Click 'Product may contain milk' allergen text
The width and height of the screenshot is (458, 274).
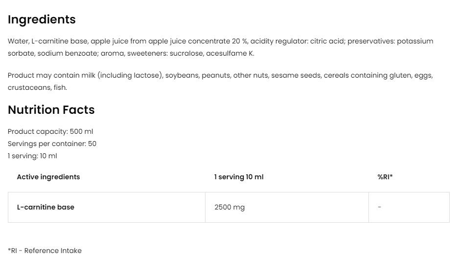click(52, 76)
